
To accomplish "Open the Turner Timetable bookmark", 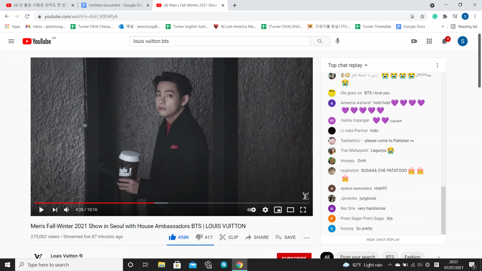I will [x=373, y=27].
